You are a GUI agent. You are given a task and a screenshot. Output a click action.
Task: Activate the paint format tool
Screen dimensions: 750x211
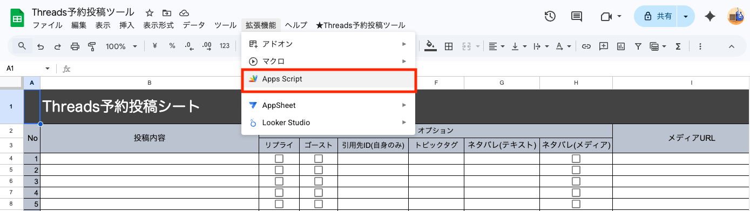click(x=91, y=46)
